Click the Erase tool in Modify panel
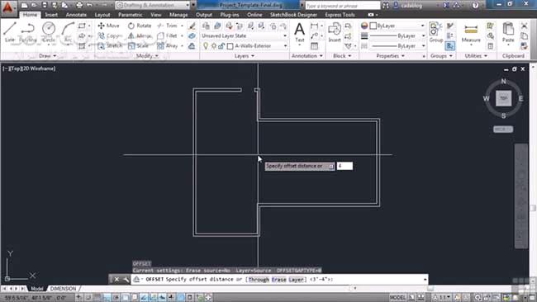 pos(192,26)
